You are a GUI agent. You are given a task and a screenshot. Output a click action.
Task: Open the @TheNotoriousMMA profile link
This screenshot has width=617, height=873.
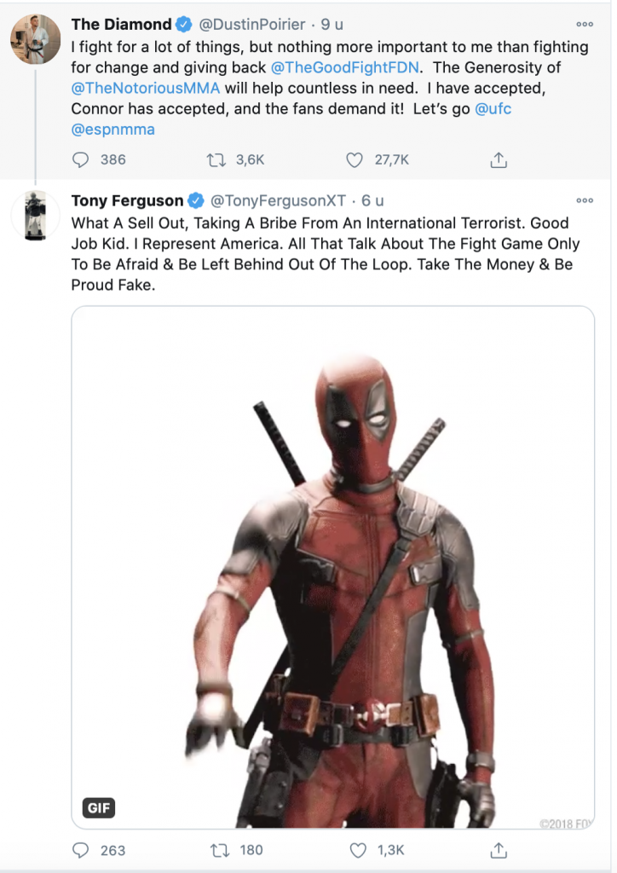click(146, 88)
